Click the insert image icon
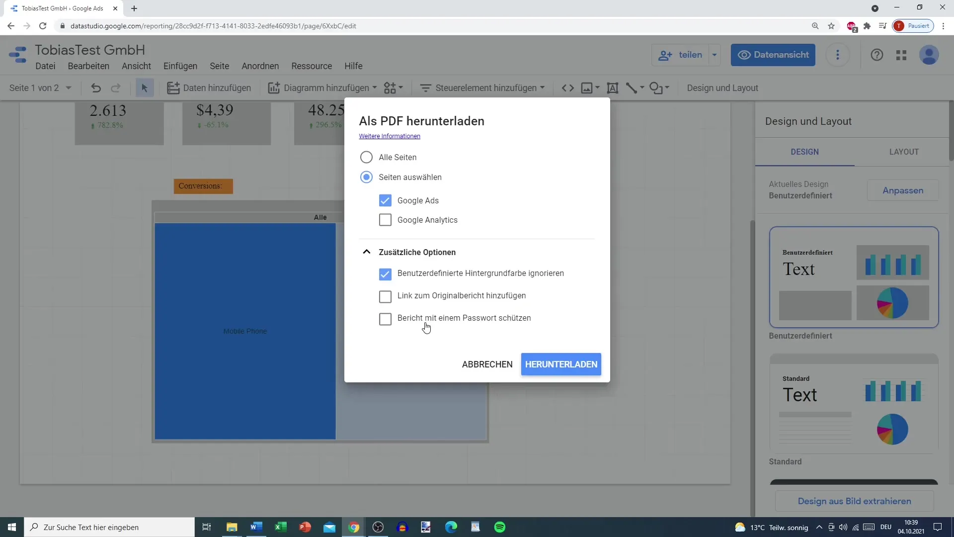This screenshot has height=537, width=954. click(x=587, y=88)
